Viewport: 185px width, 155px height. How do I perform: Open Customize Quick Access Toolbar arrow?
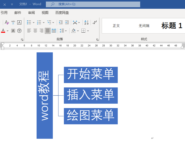[12, 4]
